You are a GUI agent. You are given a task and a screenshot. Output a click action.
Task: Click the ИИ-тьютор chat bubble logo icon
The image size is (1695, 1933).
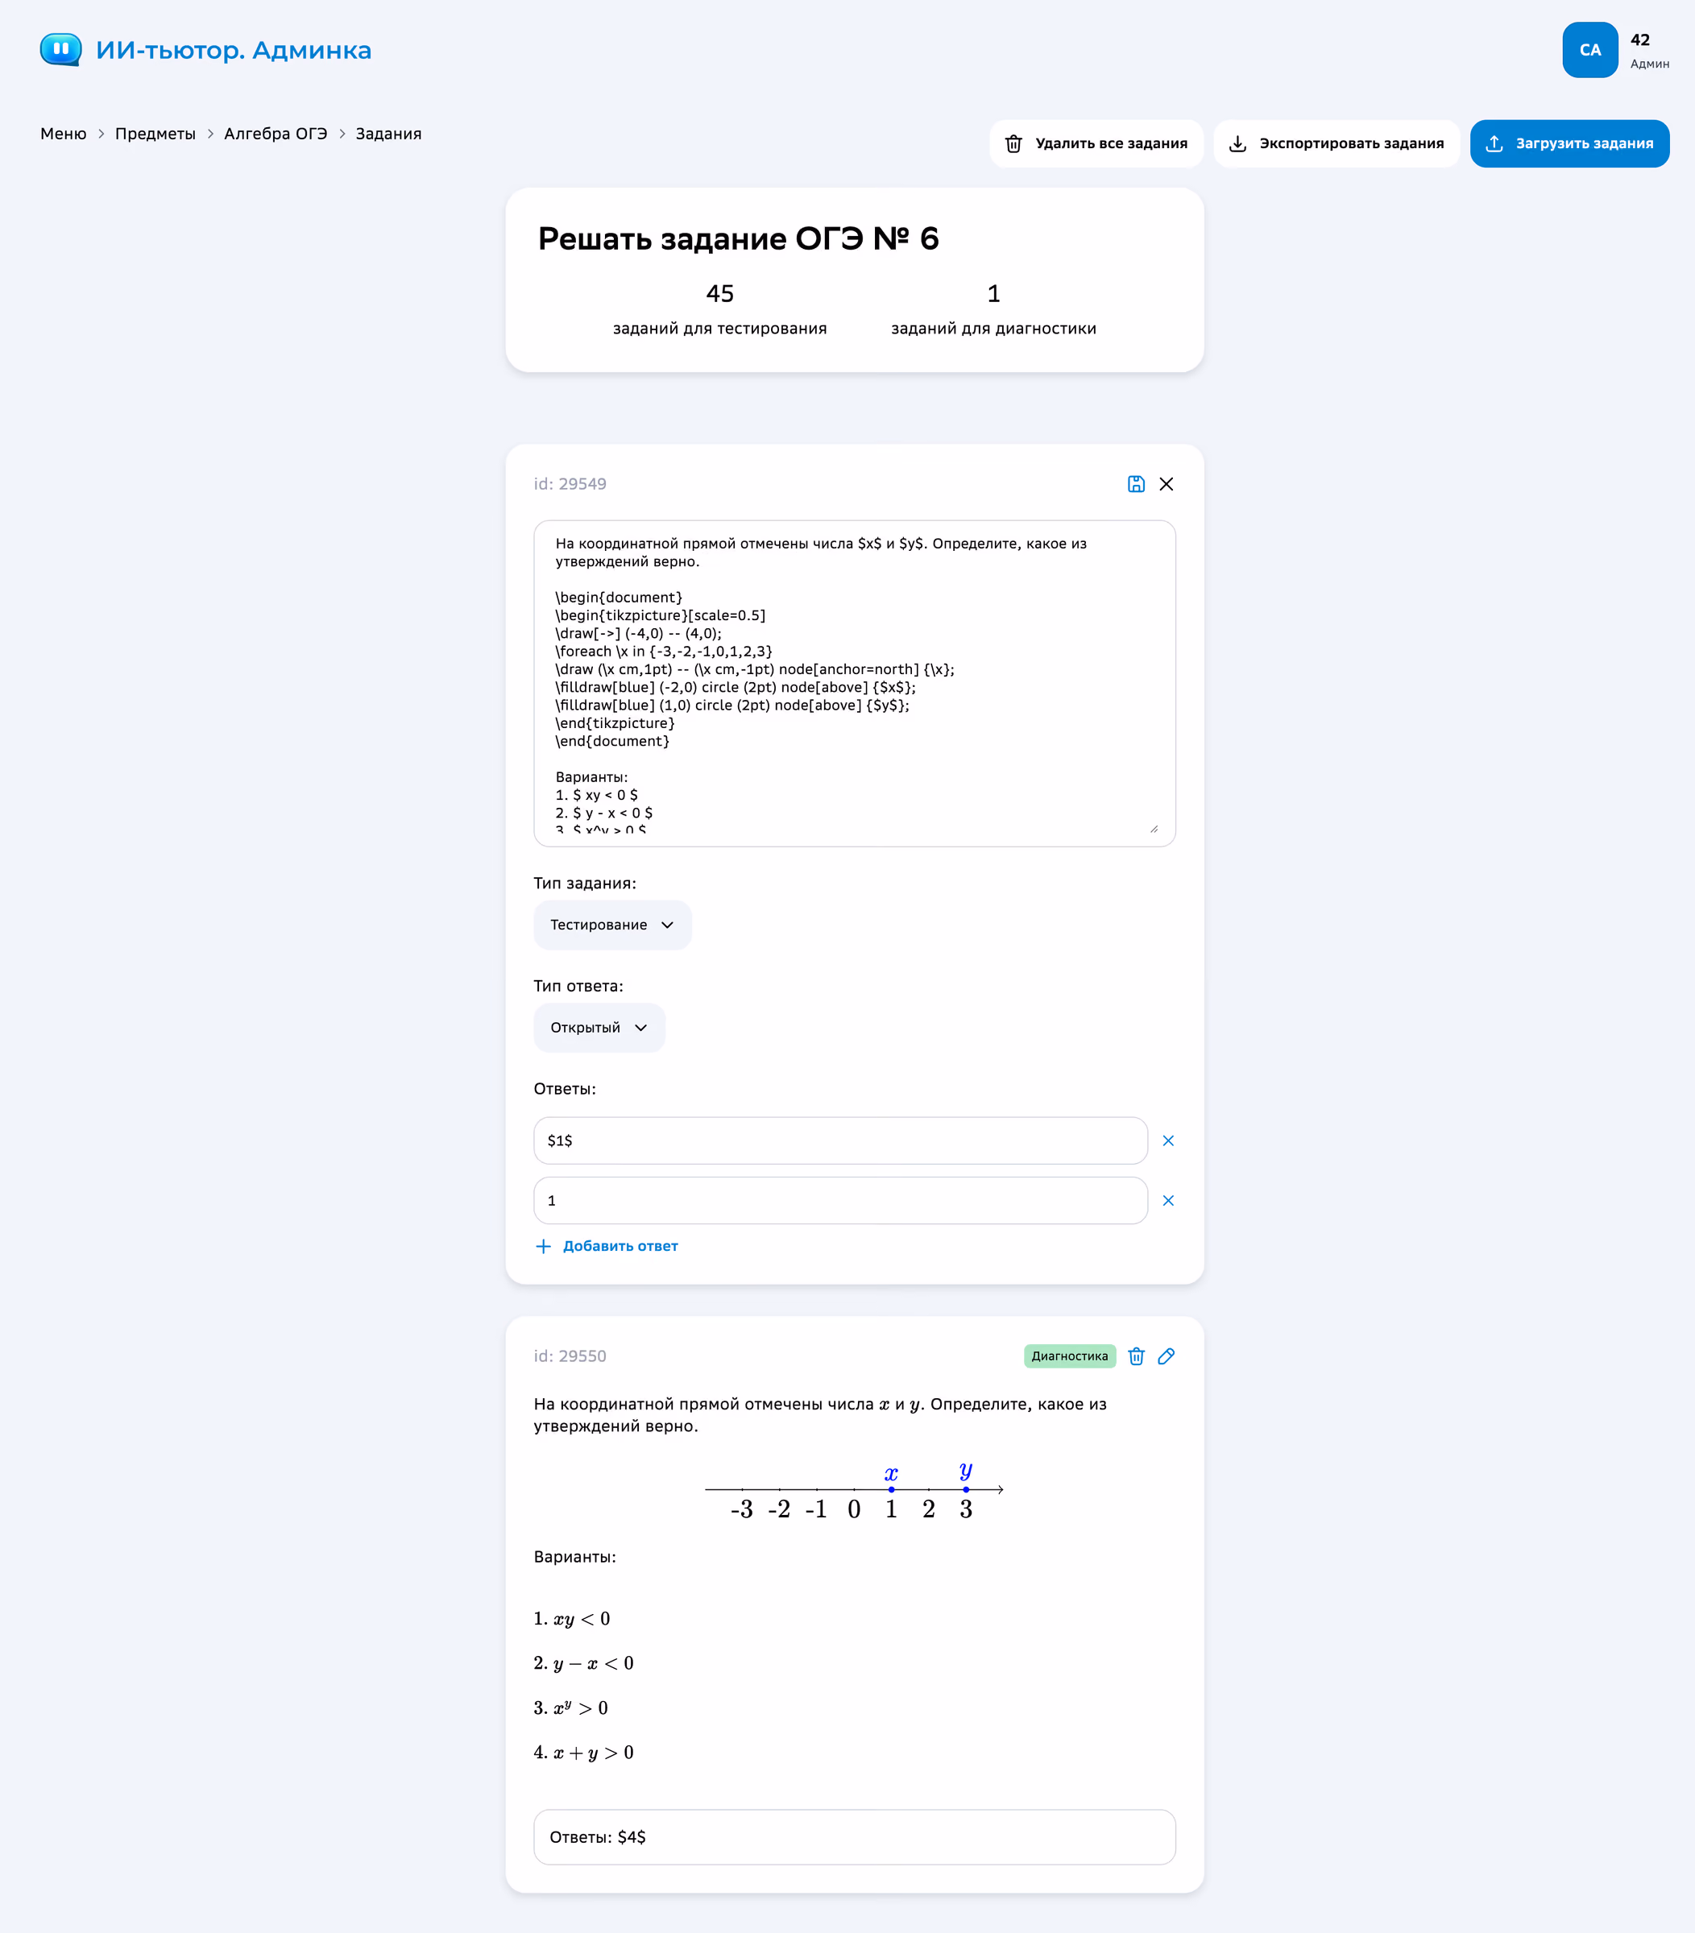pyautogui.click(x=60, y=49)
